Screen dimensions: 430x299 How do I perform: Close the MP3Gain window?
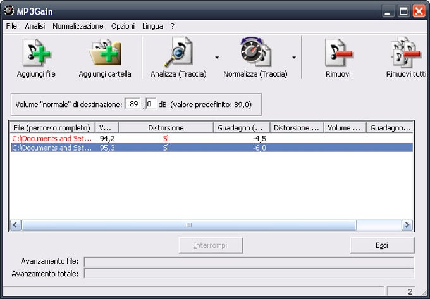tap(419, 11)
